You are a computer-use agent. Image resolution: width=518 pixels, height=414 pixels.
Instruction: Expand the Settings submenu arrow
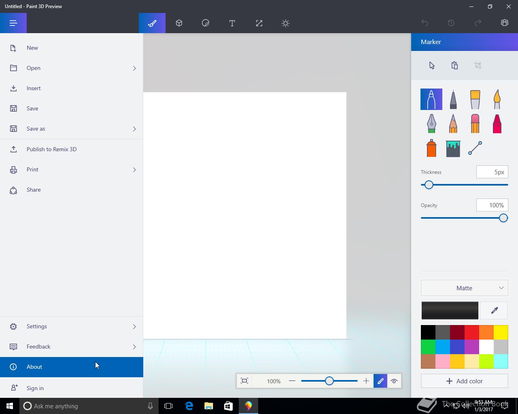point(134,327)
